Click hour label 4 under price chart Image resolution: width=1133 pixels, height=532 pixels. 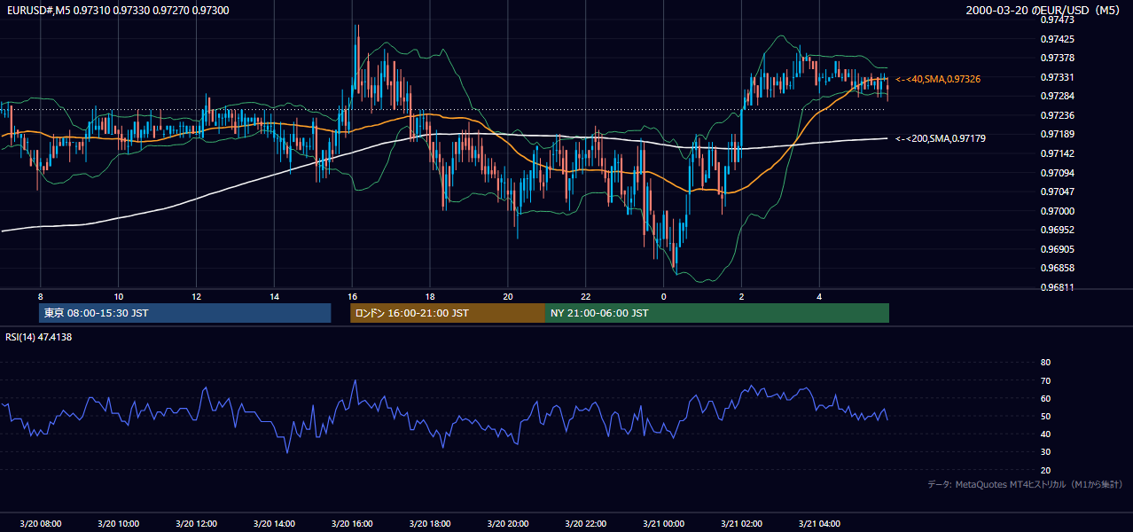click(x=820, y=296)
